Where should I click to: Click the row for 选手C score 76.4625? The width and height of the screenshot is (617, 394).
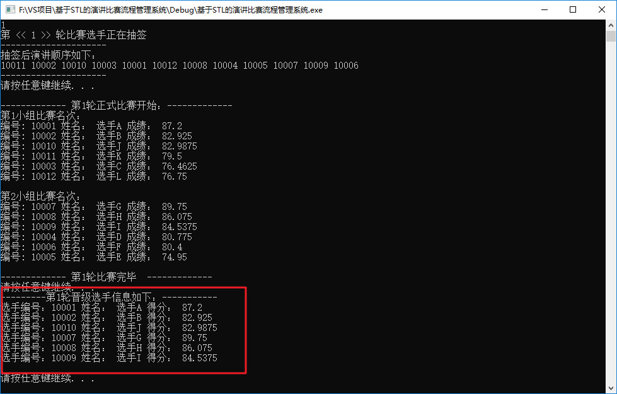point(99,166)
